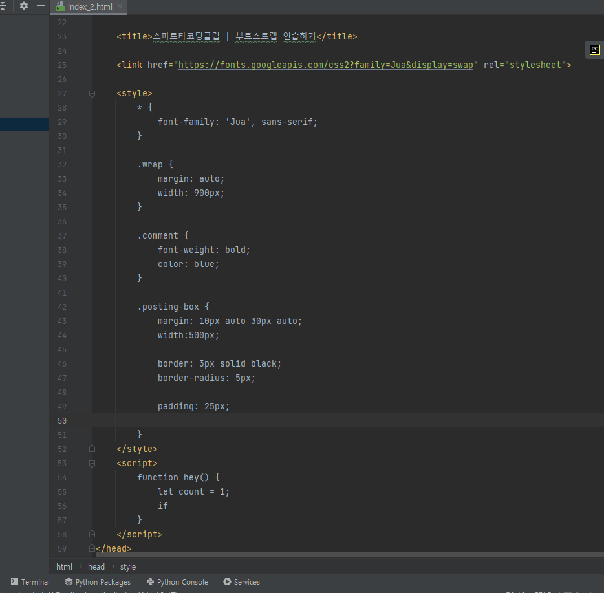The image size is (604, 593).
Task: Open the Google Fonts stylesheet link
Action: [325, 65]
